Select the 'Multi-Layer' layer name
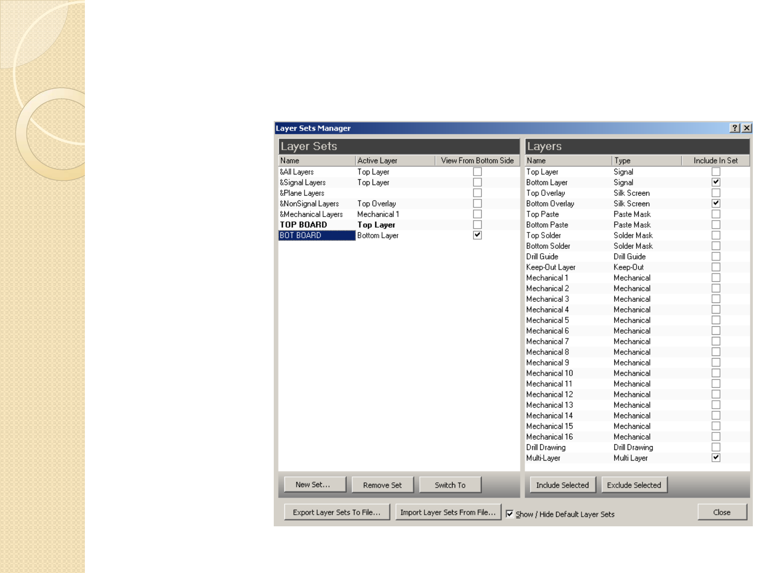 click(x=543, y=458)
